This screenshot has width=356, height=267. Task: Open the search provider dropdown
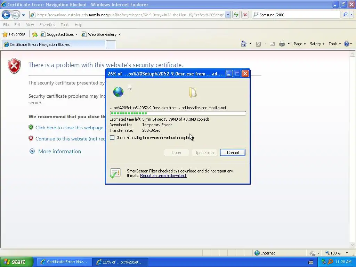[x=351, y=15]
